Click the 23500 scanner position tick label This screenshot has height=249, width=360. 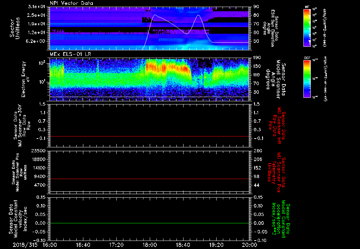tap(39, 151)
